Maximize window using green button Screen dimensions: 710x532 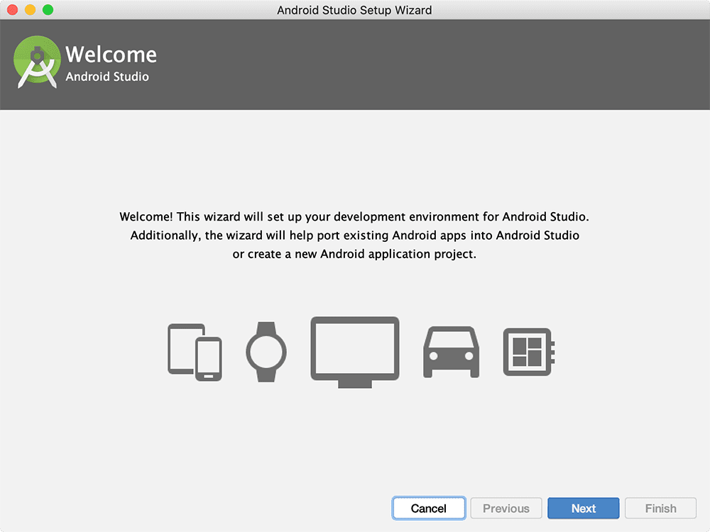(48, 9)
